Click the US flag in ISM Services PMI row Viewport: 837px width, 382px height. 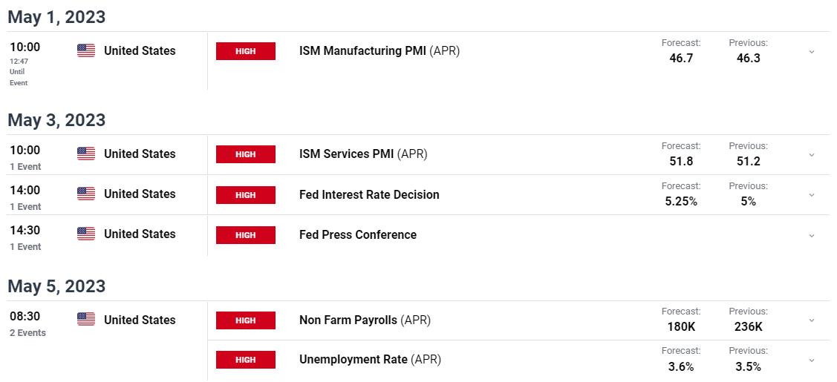tap(86, 154)
